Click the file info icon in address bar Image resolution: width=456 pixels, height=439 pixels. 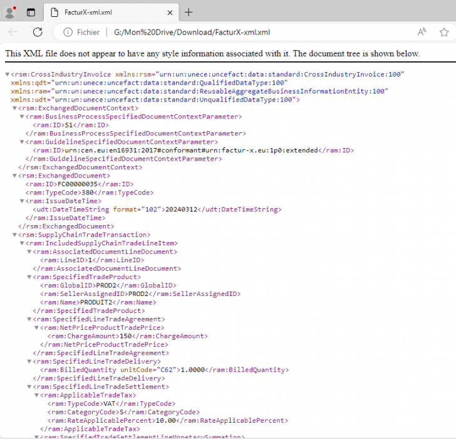coord(67,33)
